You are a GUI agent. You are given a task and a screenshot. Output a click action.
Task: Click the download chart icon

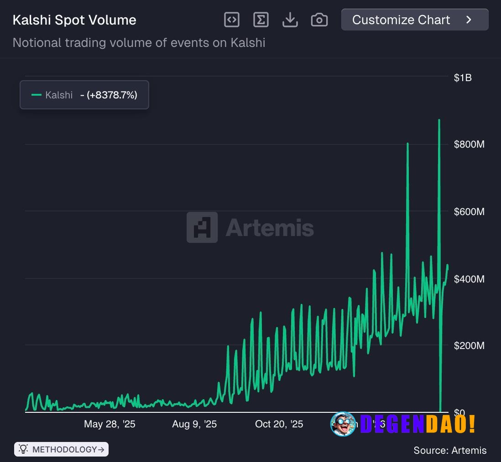290,20
